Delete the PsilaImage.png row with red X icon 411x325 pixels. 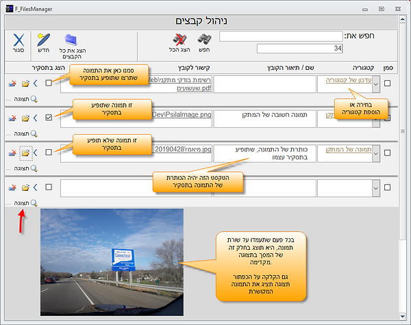click(x=12, y=118)
